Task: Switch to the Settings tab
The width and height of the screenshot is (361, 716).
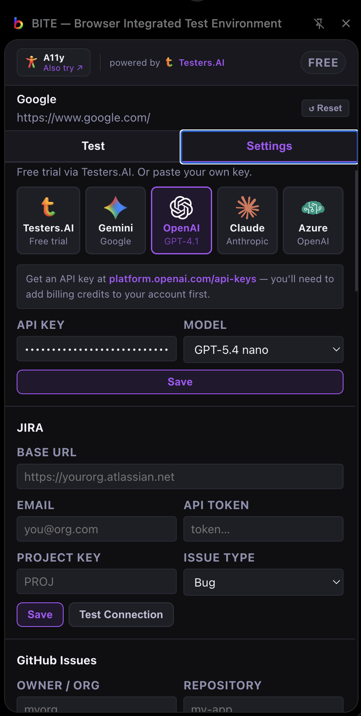Action: coord(269,146)
